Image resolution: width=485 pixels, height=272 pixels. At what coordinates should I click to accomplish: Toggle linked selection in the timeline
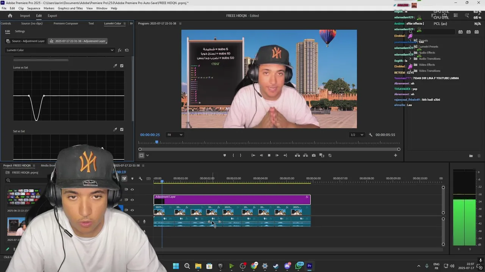(x=124, y=179)
